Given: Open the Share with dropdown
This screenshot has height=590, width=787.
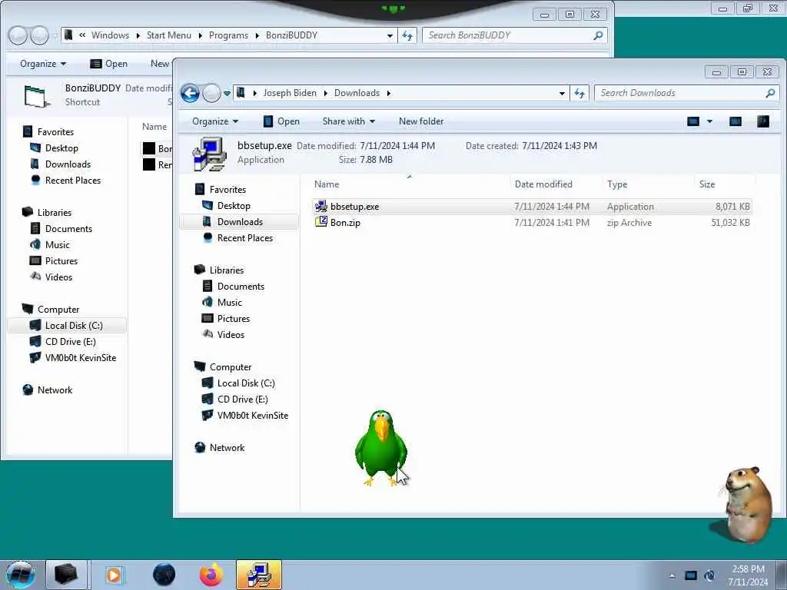Looking at the screenshot, I should [x=349, y=121].
